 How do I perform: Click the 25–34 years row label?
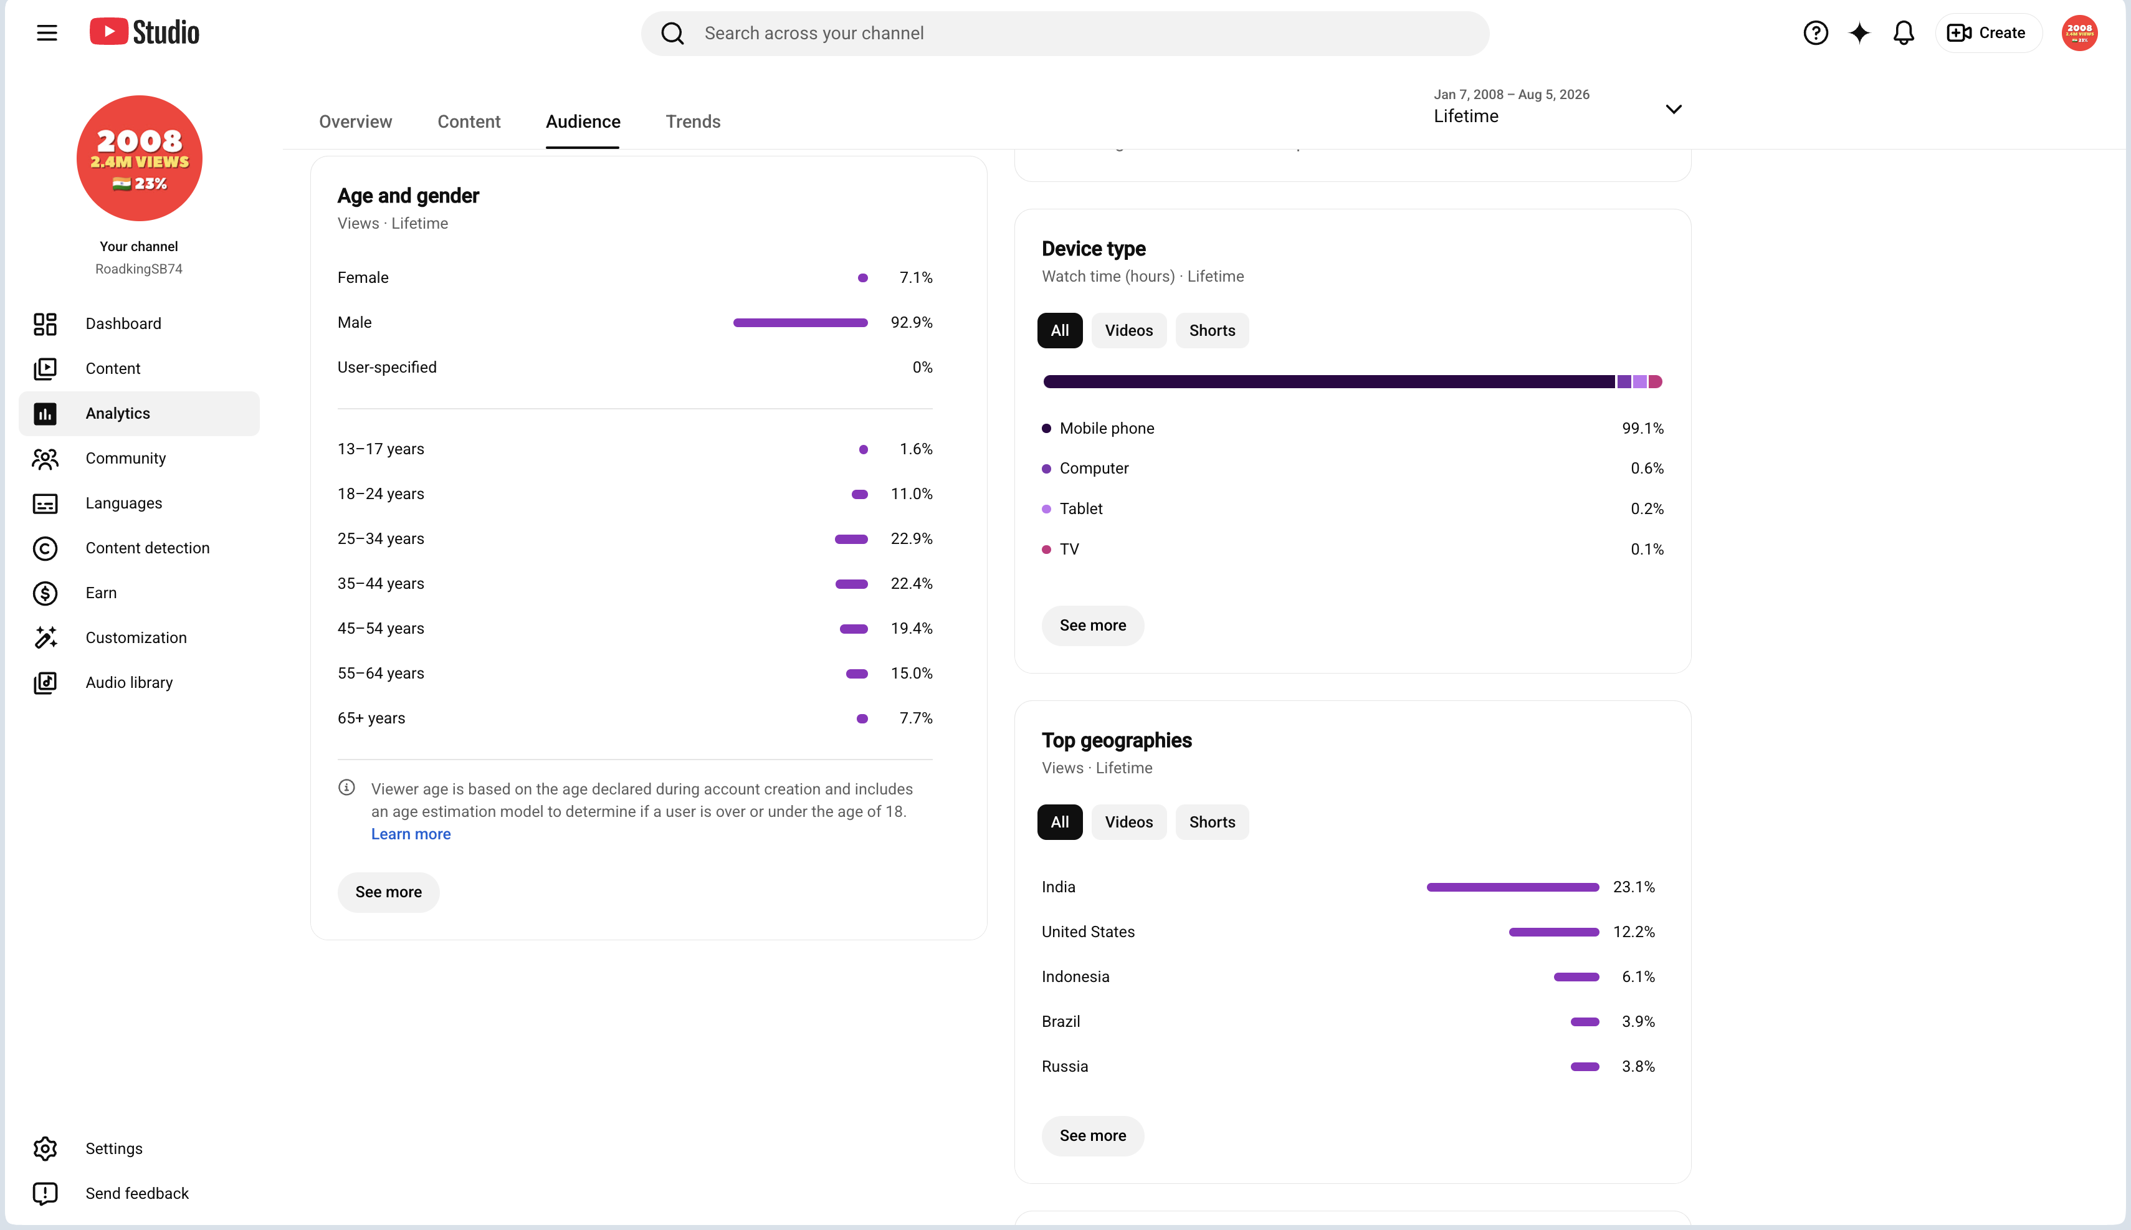381,539
